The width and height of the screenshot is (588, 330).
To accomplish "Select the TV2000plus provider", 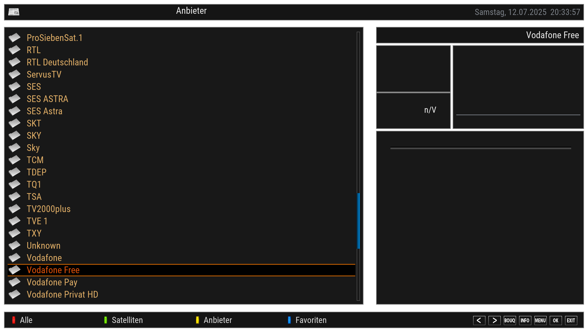I will point(181,209).
